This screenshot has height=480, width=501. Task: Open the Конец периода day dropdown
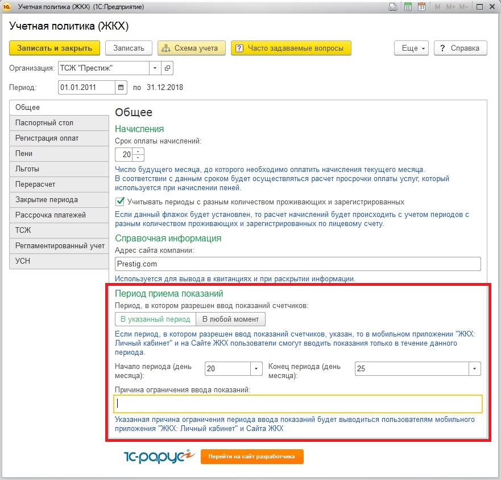(x=474, y=368)
